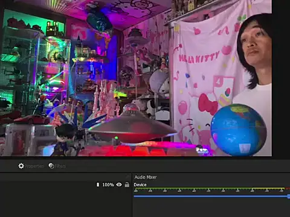Click the battery icon beside 100%
Screen dimensions: 290x217
(98, 184)
